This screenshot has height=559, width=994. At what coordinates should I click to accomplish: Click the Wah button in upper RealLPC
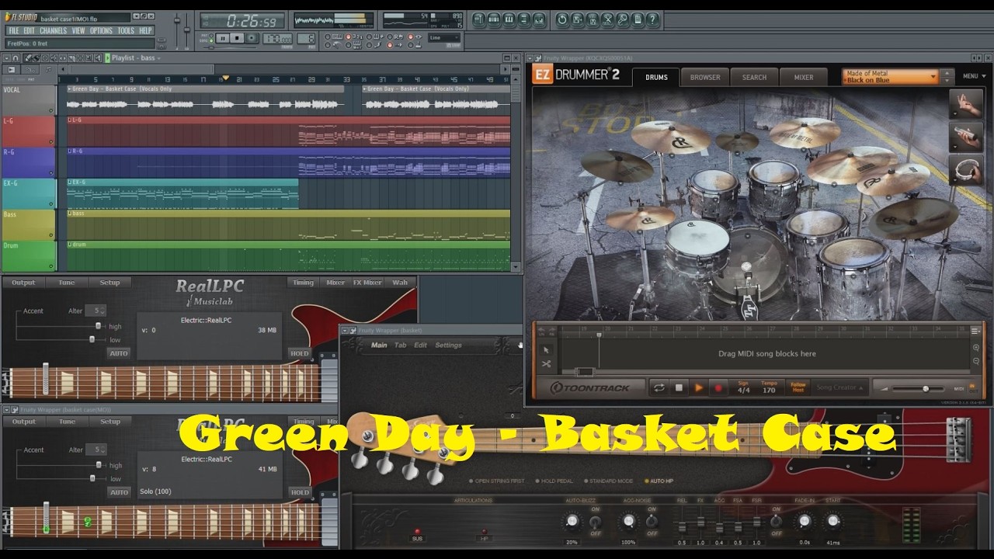tap(400, 283)
